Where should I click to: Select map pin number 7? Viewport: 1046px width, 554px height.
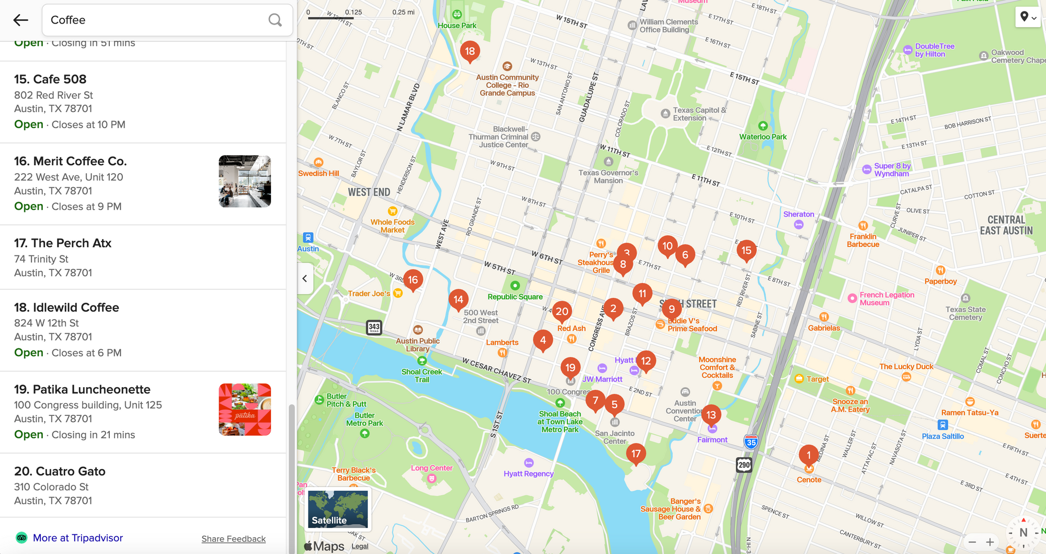595,401
